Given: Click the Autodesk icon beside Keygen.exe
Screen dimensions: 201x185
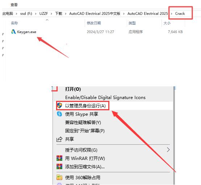Looking at the screenshot, I should 13,32.
